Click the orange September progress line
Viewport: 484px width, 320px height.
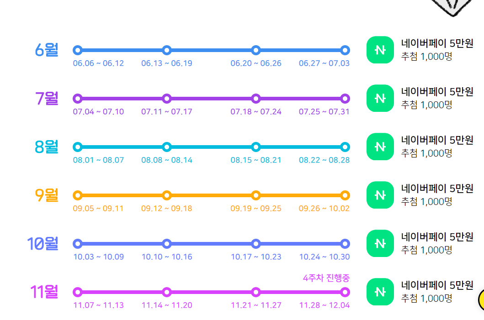(x=210, y=195)
